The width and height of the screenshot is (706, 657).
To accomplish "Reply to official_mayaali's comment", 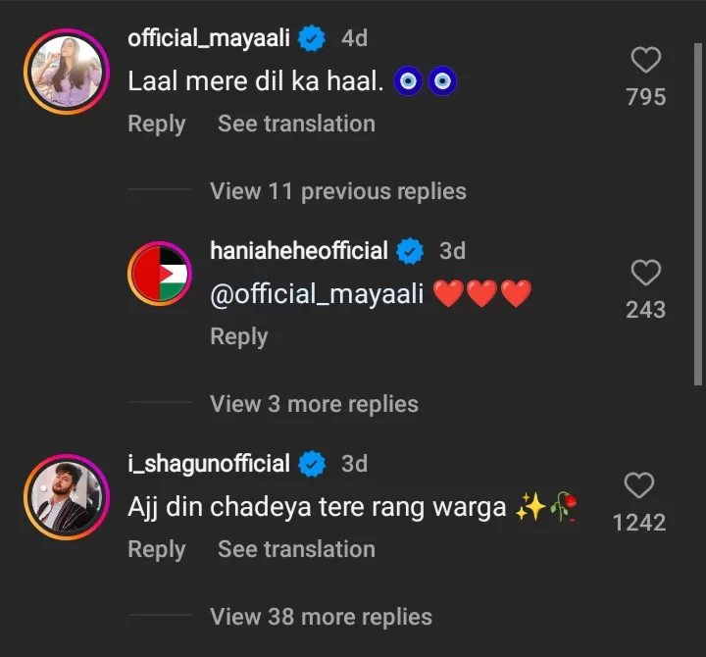I will click(x=156, y=125).
